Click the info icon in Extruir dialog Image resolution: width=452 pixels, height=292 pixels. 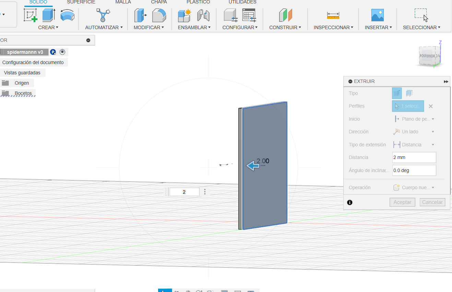tap(350, 202)
